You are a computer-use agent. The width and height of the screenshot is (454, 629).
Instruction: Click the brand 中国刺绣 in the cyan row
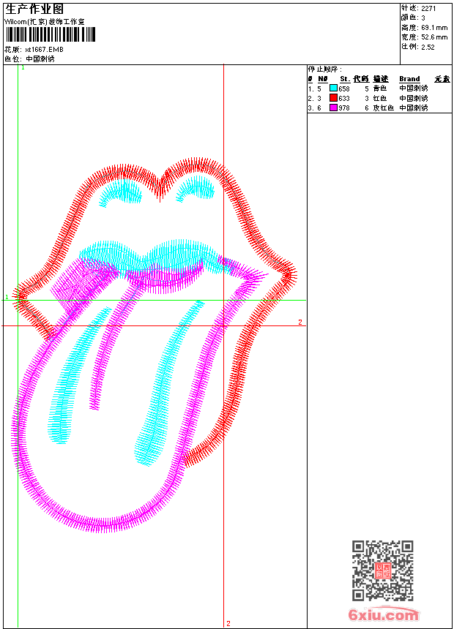(x=414, y=88)
